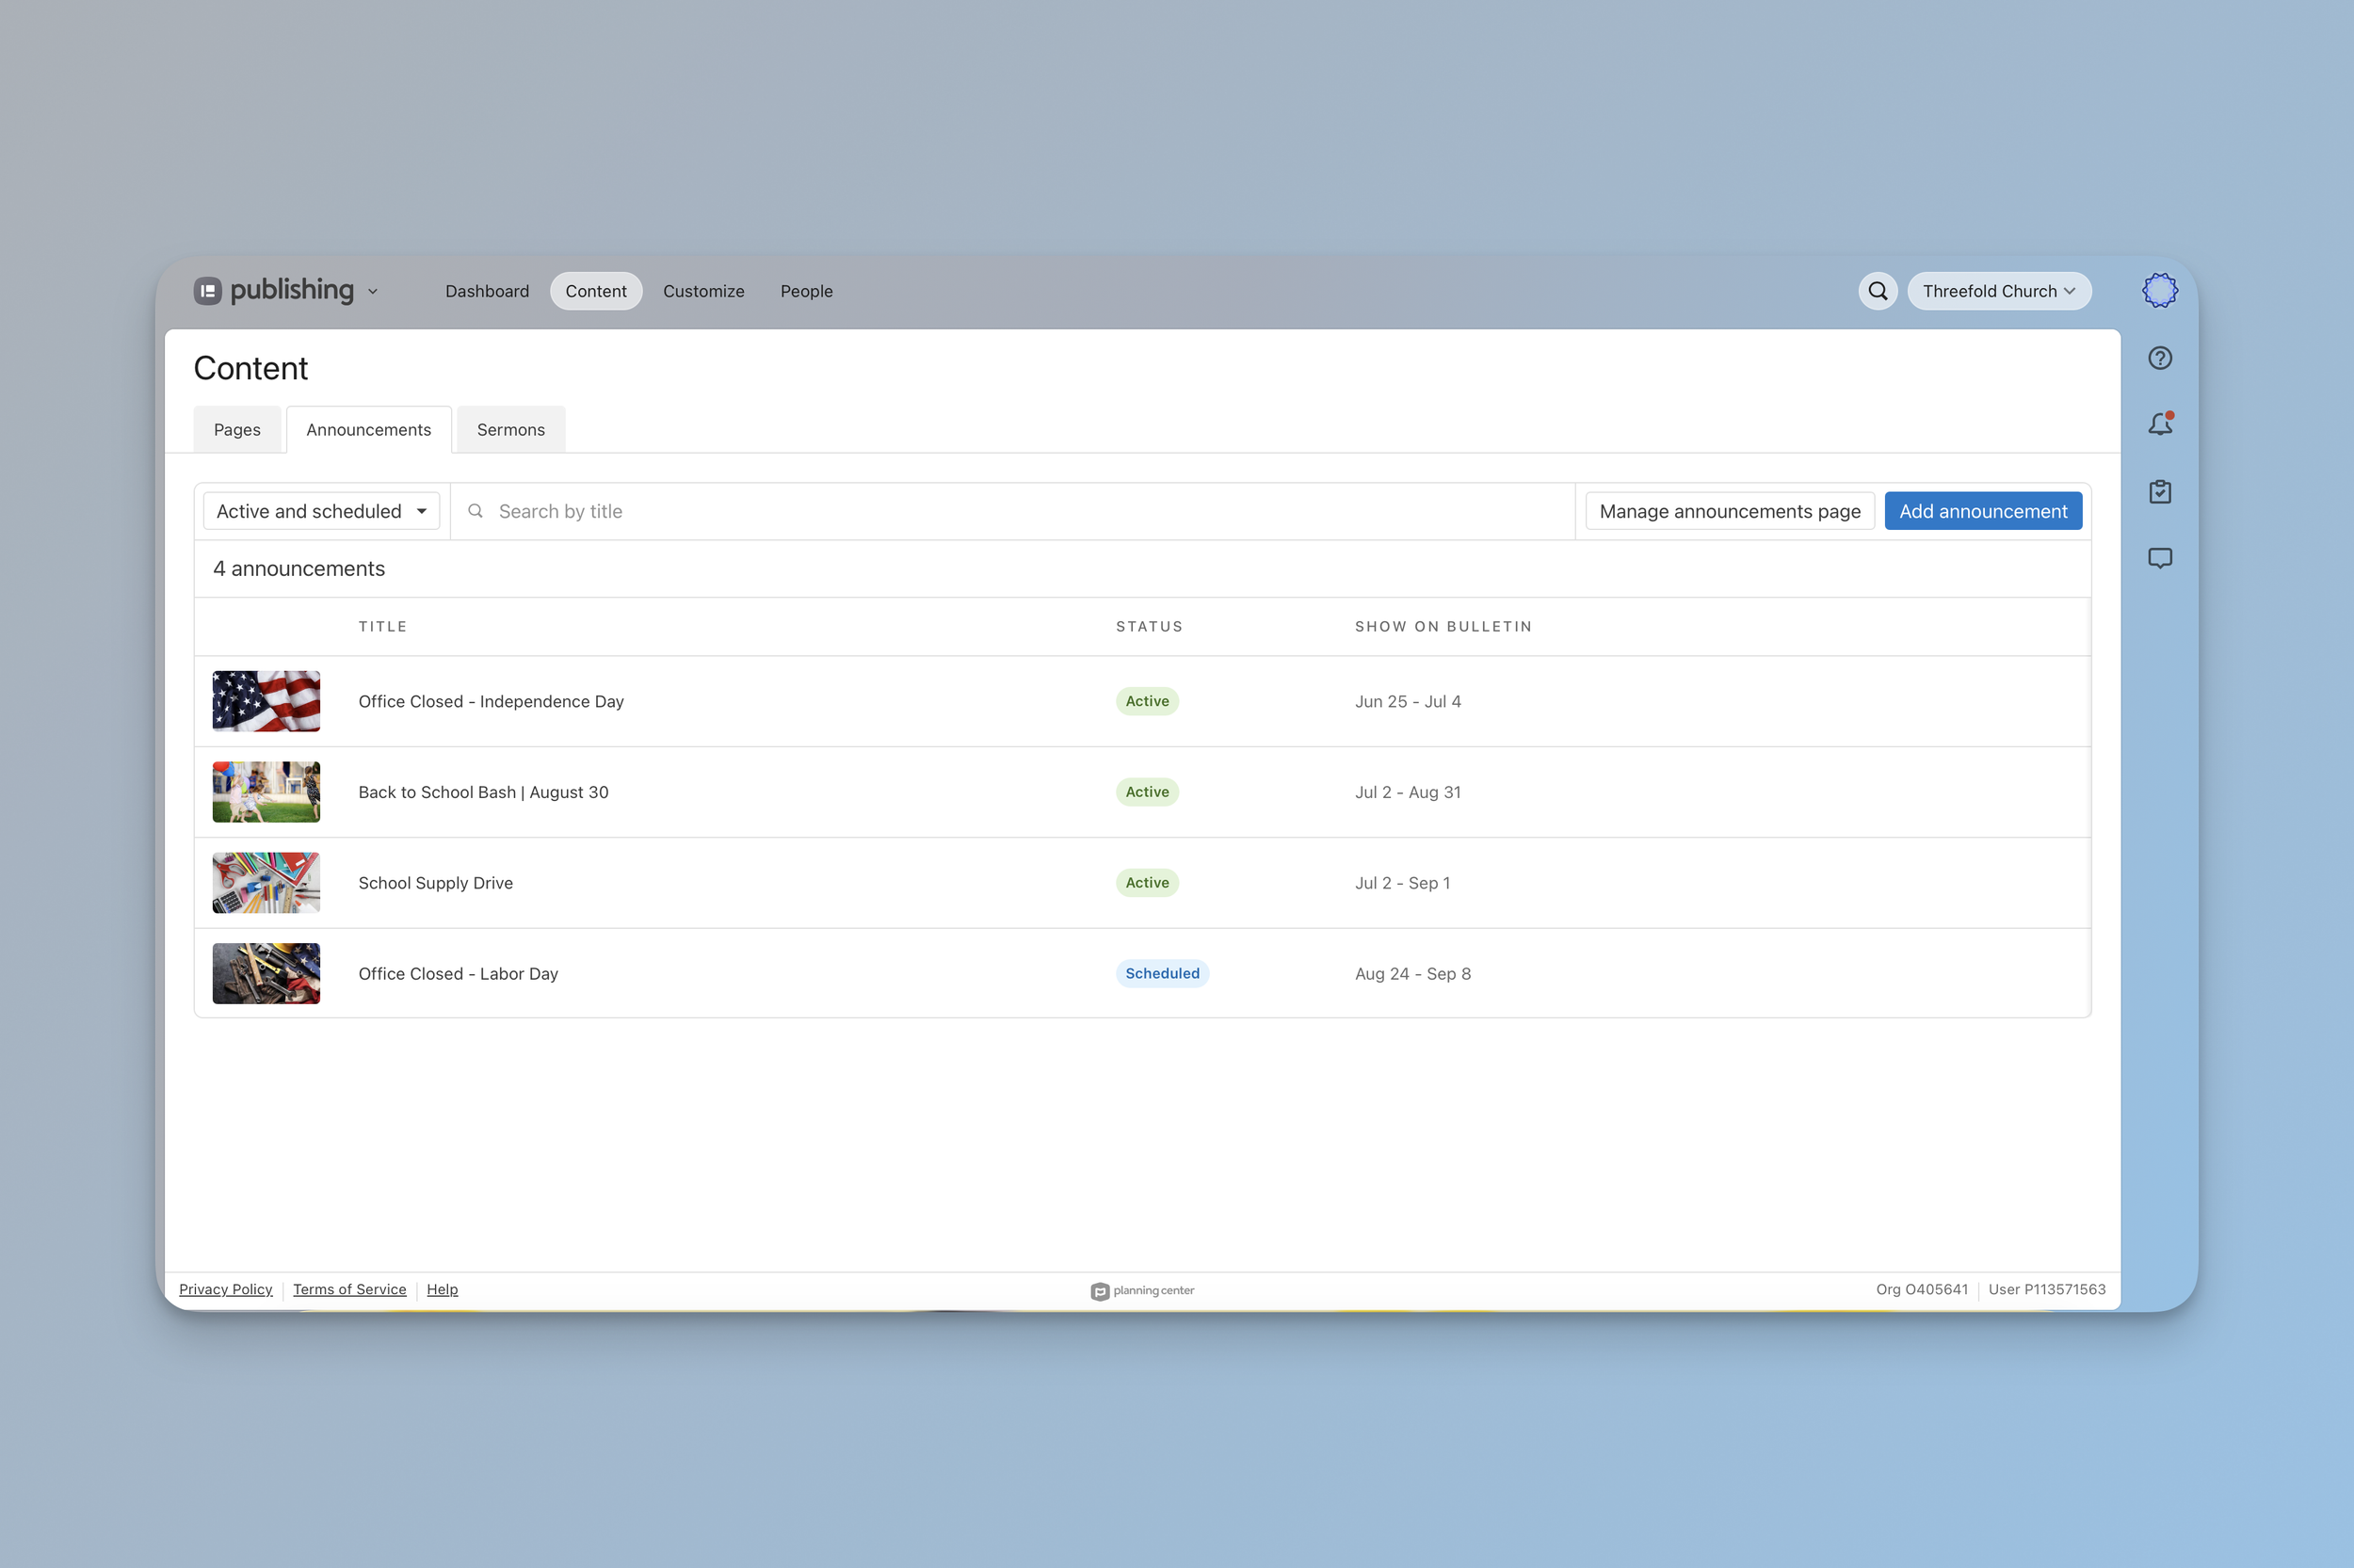Viewport: 2354px width, 1568px height.
Task: Click the User P113571563 footer text
Action: coord(2046,1289)
